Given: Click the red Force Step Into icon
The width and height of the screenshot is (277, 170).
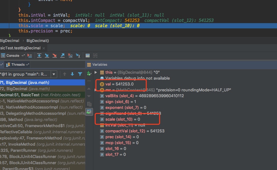Looking at the screenshot, I should pos(55,56).
